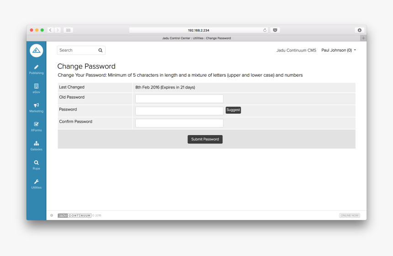The image size is (393, 256).
Task: Click the search magnifier icon
Action: (100, 50)
